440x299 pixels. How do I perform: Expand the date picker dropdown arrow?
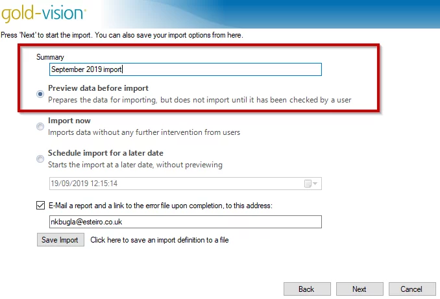315,184
